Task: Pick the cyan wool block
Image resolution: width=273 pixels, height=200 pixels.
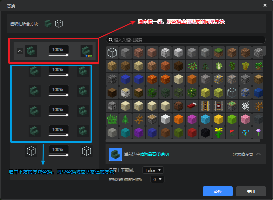Action: coord(126,133)
